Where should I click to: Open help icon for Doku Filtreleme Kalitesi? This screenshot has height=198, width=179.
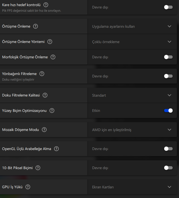[45, 95]
